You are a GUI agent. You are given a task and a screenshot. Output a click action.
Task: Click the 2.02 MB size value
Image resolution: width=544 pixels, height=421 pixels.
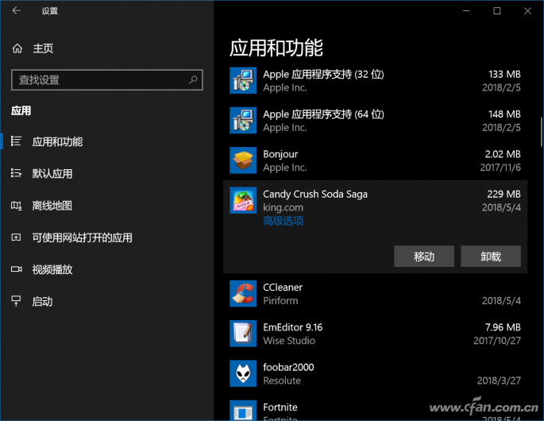(503, 154)
